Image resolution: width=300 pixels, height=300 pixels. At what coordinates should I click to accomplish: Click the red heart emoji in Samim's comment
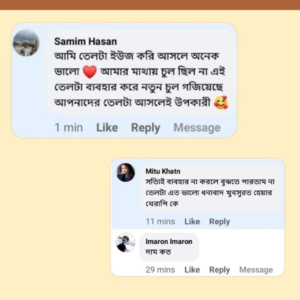pyautogui.click(x=90, y=72)
